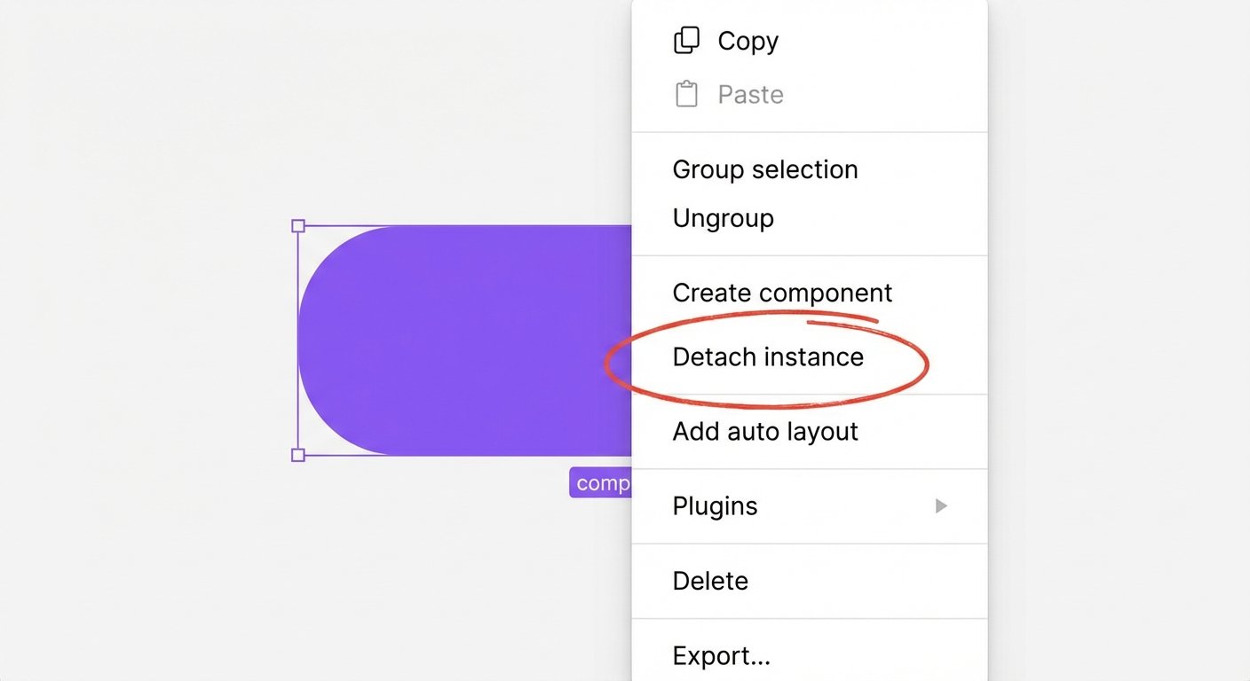1250x681 pixels.
Task: Open the Export... menu entry
Action: [721, 655]
